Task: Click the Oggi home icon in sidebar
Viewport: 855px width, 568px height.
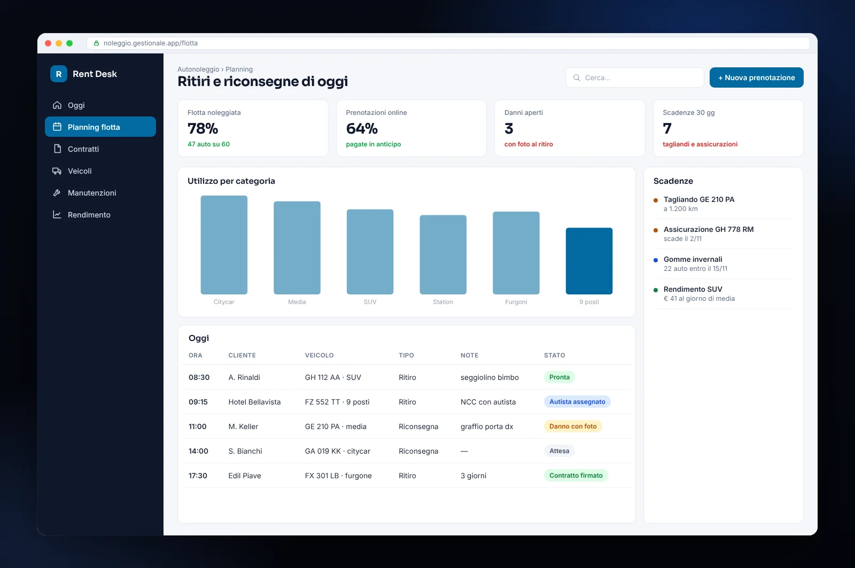Action: click(57, 105)
